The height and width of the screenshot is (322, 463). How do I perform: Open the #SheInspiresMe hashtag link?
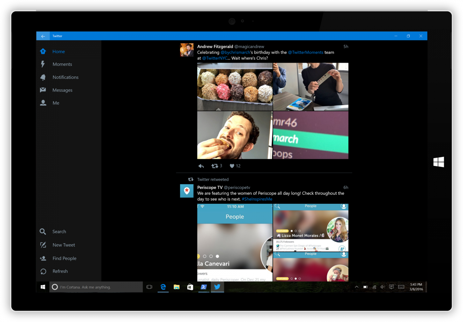257,199
